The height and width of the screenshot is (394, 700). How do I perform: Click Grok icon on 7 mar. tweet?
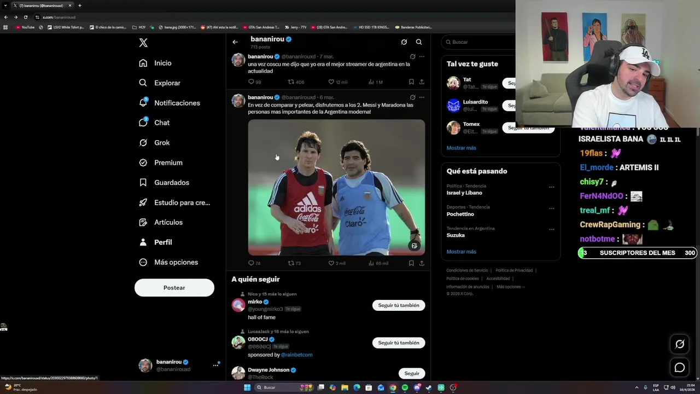coord(412,56)
